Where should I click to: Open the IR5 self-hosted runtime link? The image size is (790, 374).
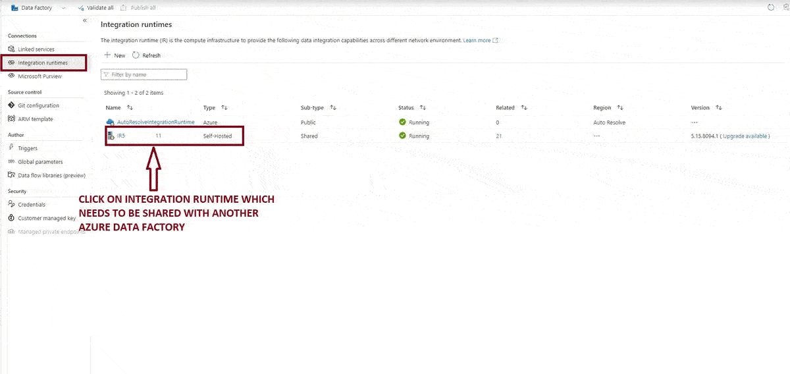point(121,136)
